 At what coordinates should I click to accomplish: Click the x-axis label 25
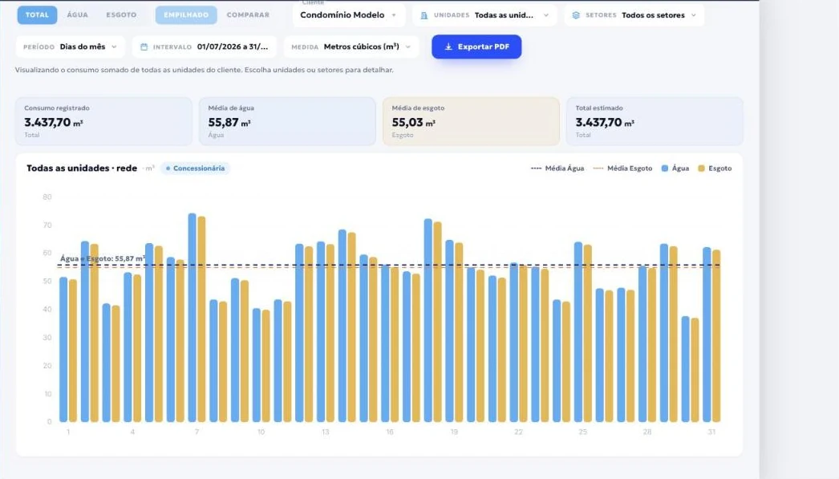pos(582,432)
